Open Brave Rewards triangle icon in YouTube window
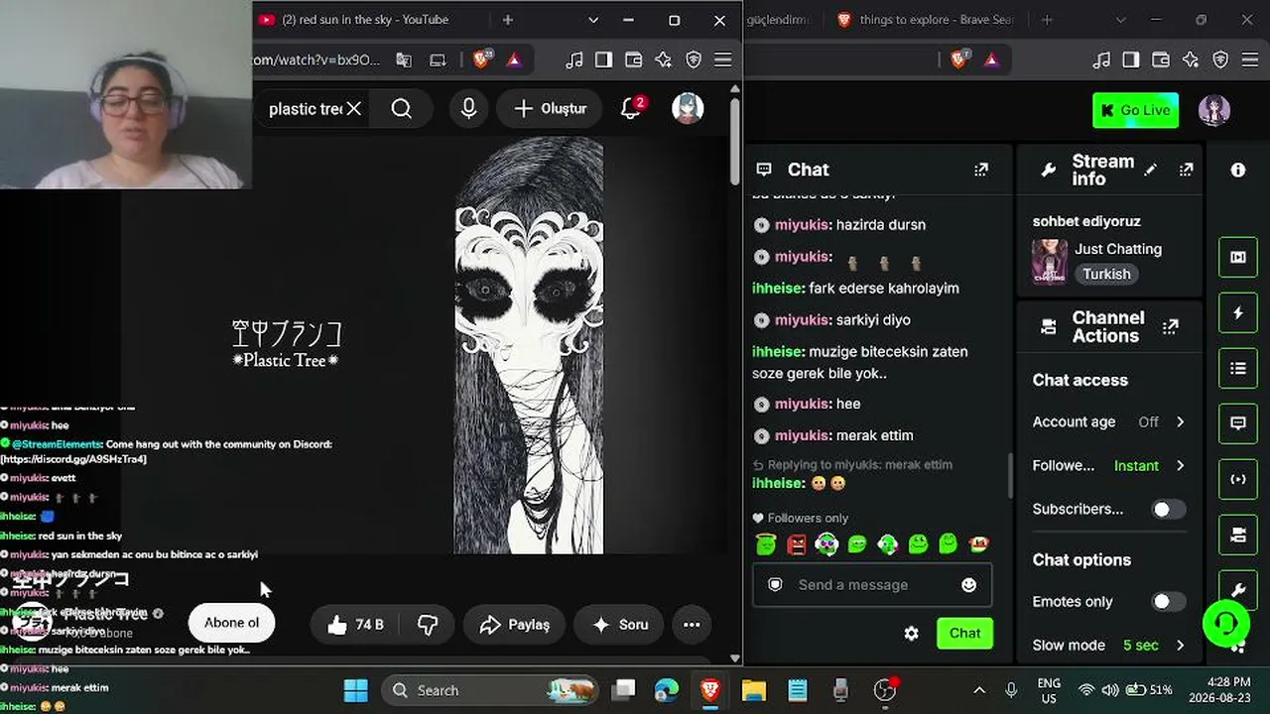 coord(514,59)
